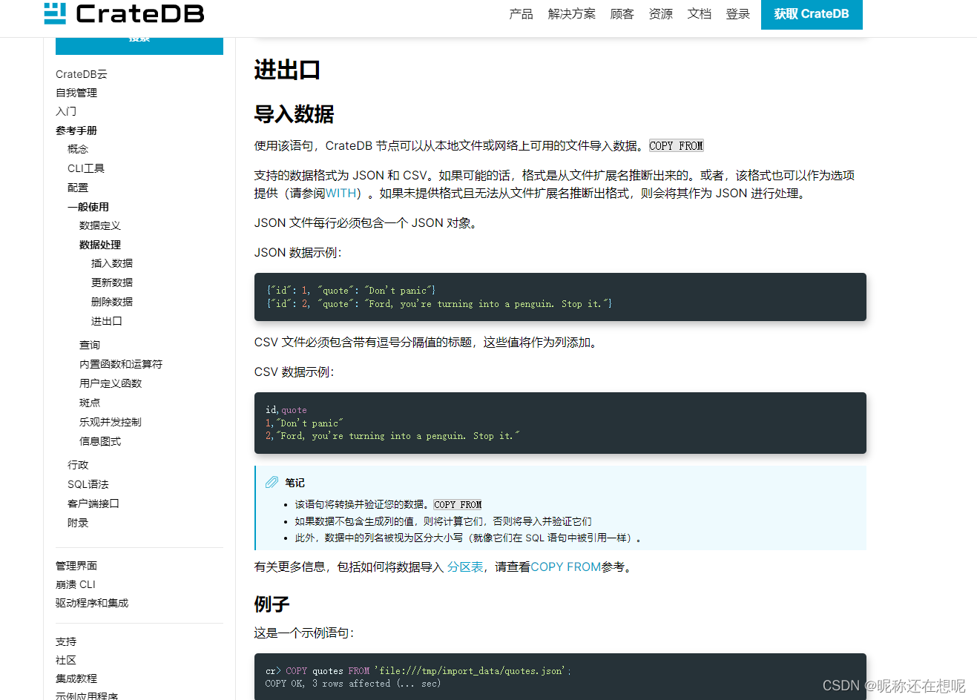This screenshot has width=977, height=700.
Task: Click the text 'CSV 数据示例:'
Action: point(295,372)
